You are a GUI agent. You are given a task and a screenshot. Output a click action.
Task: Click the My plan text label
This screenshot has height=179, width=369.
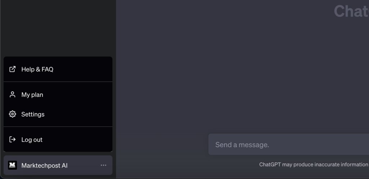pyautogui.click(x=32, y=95)
